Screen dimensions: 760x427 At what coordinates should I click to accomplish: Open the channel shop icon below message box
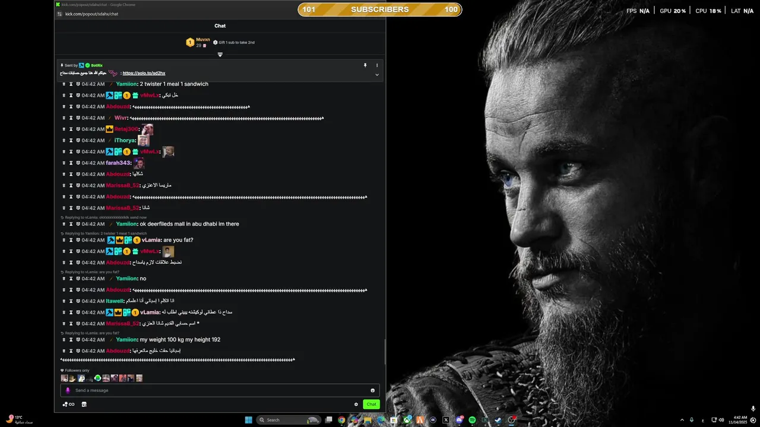click(x=84, y=404)
